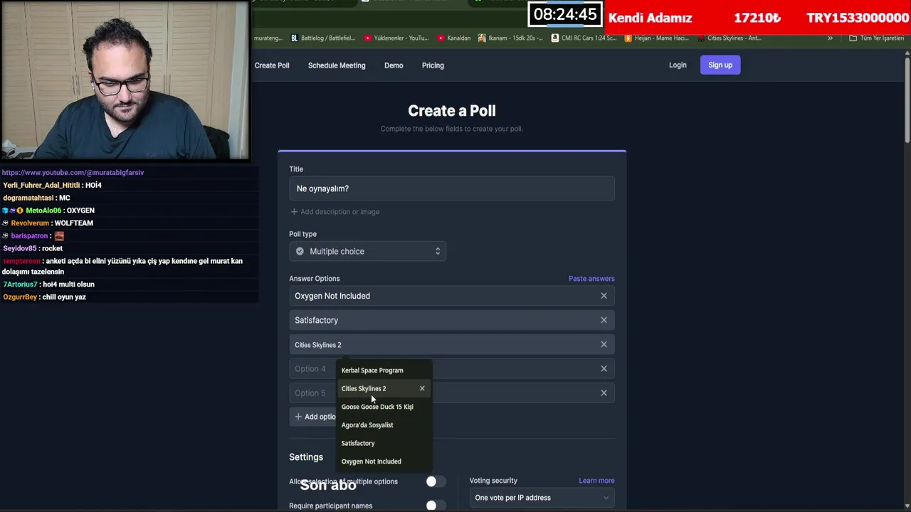Open the Voting security dropdown
Viewport: 911px width, 512px height.
pos(542,498)
